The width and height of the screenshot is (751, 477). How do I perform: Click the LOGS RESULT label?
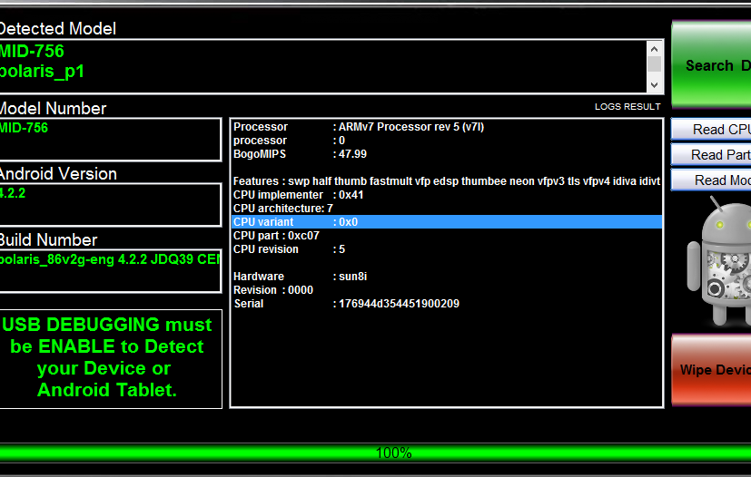coord(627,107)
